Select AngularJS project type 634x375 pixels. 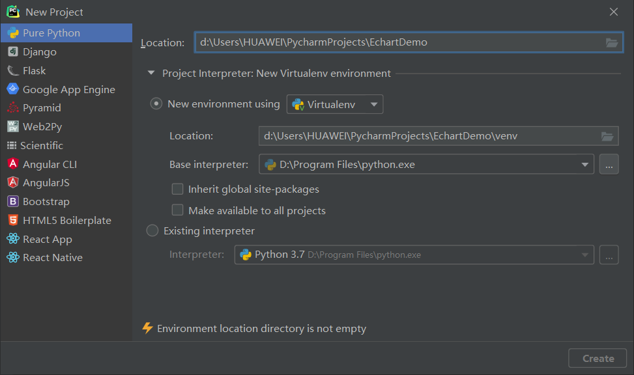tap(66, 183)
